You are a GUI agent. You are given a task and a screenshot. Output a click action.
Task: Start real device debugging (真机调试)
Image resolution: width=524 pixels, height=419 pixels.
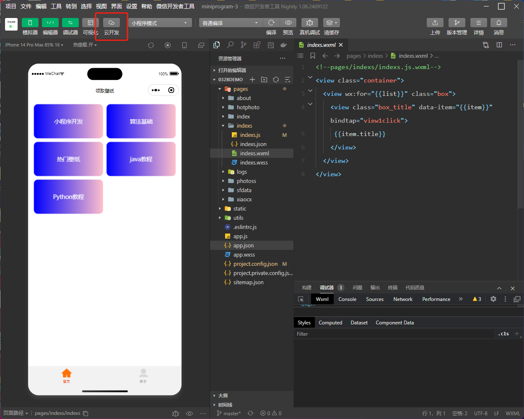pyautogui.click(x=310, y=23)
